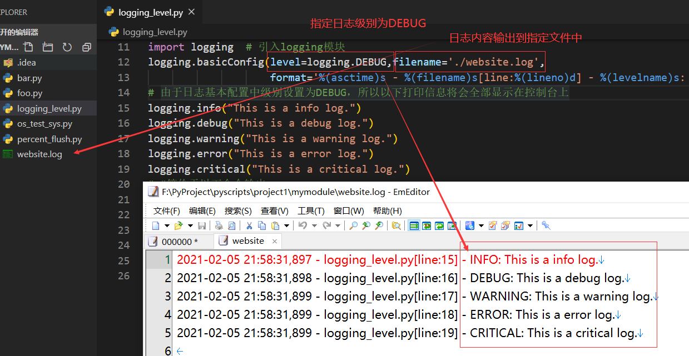Click the Cut scissors icon in EmEditor
Viewport: 689px width, 356px height.
click(x=249, y=225)
